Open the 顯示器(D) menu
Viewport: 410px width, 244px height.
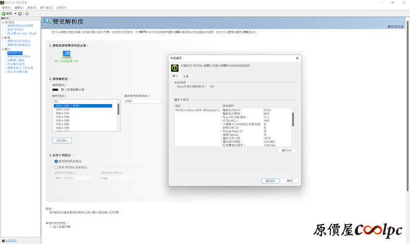[47, 8]
